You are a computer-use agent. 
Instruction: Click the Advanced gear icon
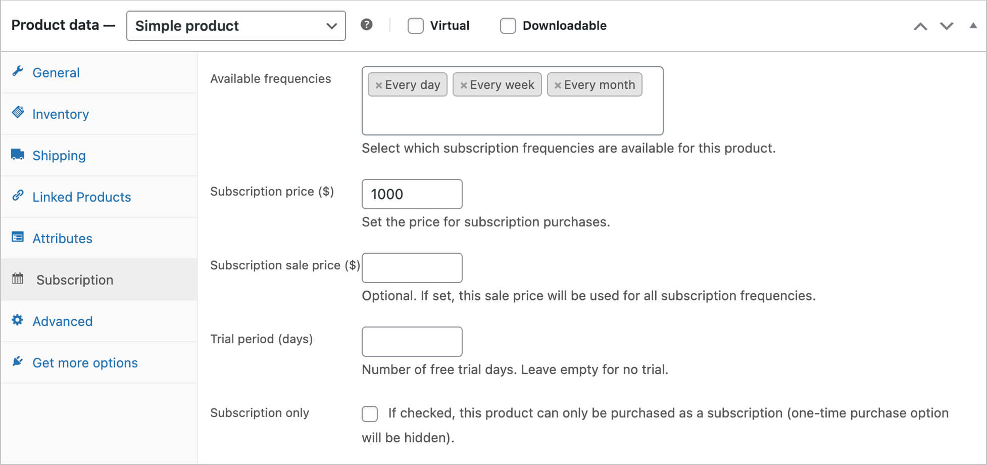[x=18, y=320]
